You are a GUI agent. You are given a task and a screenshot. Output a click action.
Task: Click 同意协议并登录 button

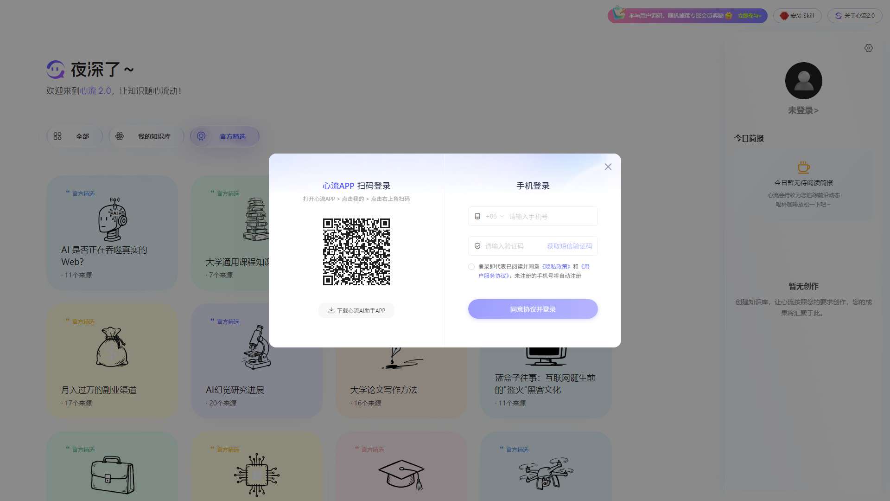533,309
